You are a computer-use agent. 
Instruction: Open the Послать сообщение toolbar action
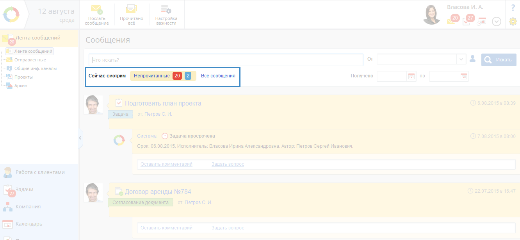coord(97,15)
